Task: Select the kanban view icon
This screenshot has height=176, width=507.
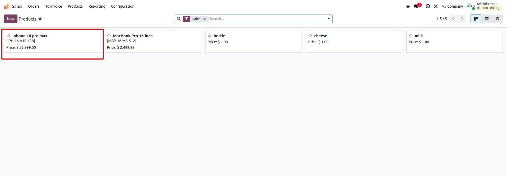Action: pos(476,19)
